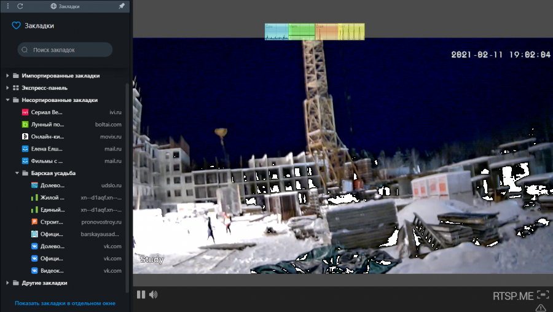Expand the Другие закладки folder

(x=7, y=283)
